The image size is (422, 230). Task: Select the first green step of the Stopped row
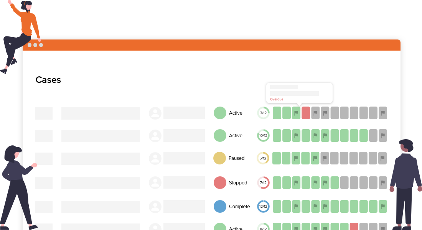(x=277, y=183)
